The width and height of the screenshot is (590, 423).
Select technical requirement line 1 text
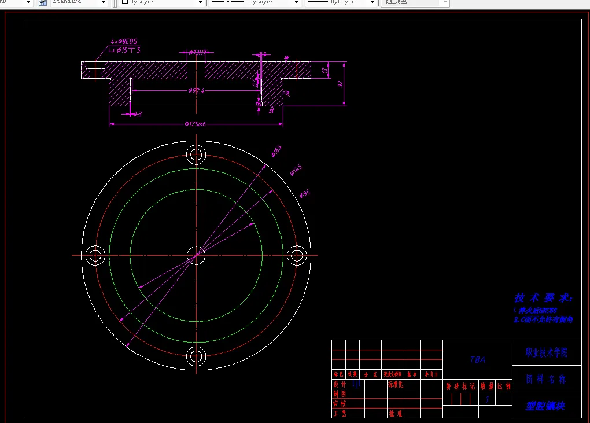(535, 311)
